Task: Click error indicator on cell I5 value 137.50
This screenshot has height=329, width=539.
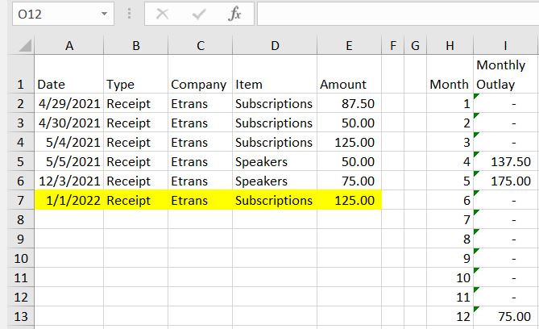Action: click(478, 156)
